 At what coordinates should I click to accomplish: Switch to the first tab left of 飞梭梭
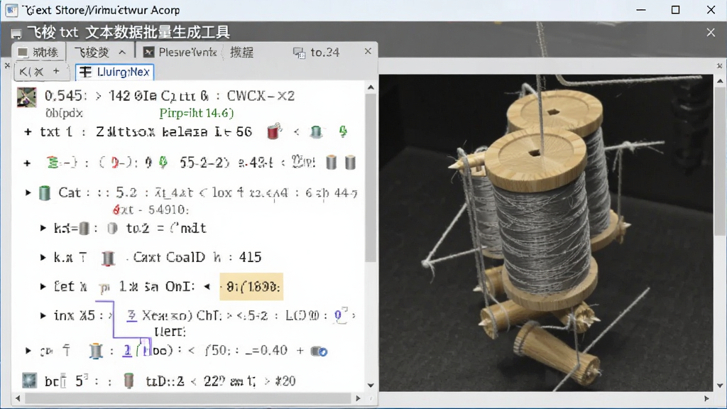click(38, 53)
